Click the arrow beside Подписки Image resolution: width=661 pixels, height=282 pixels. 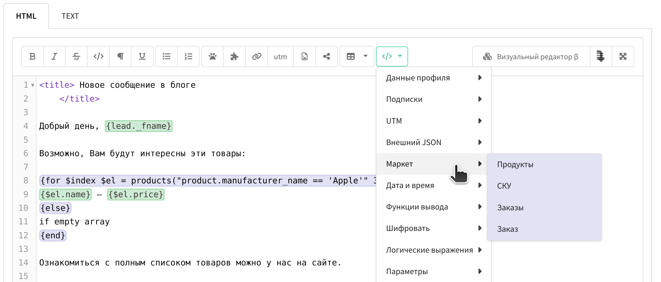coord(480,99)
